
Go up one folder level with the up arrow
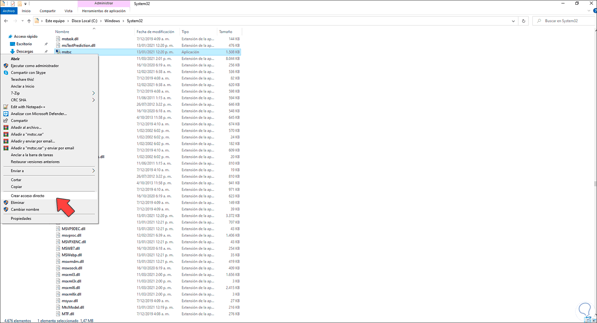coord(29,21)
